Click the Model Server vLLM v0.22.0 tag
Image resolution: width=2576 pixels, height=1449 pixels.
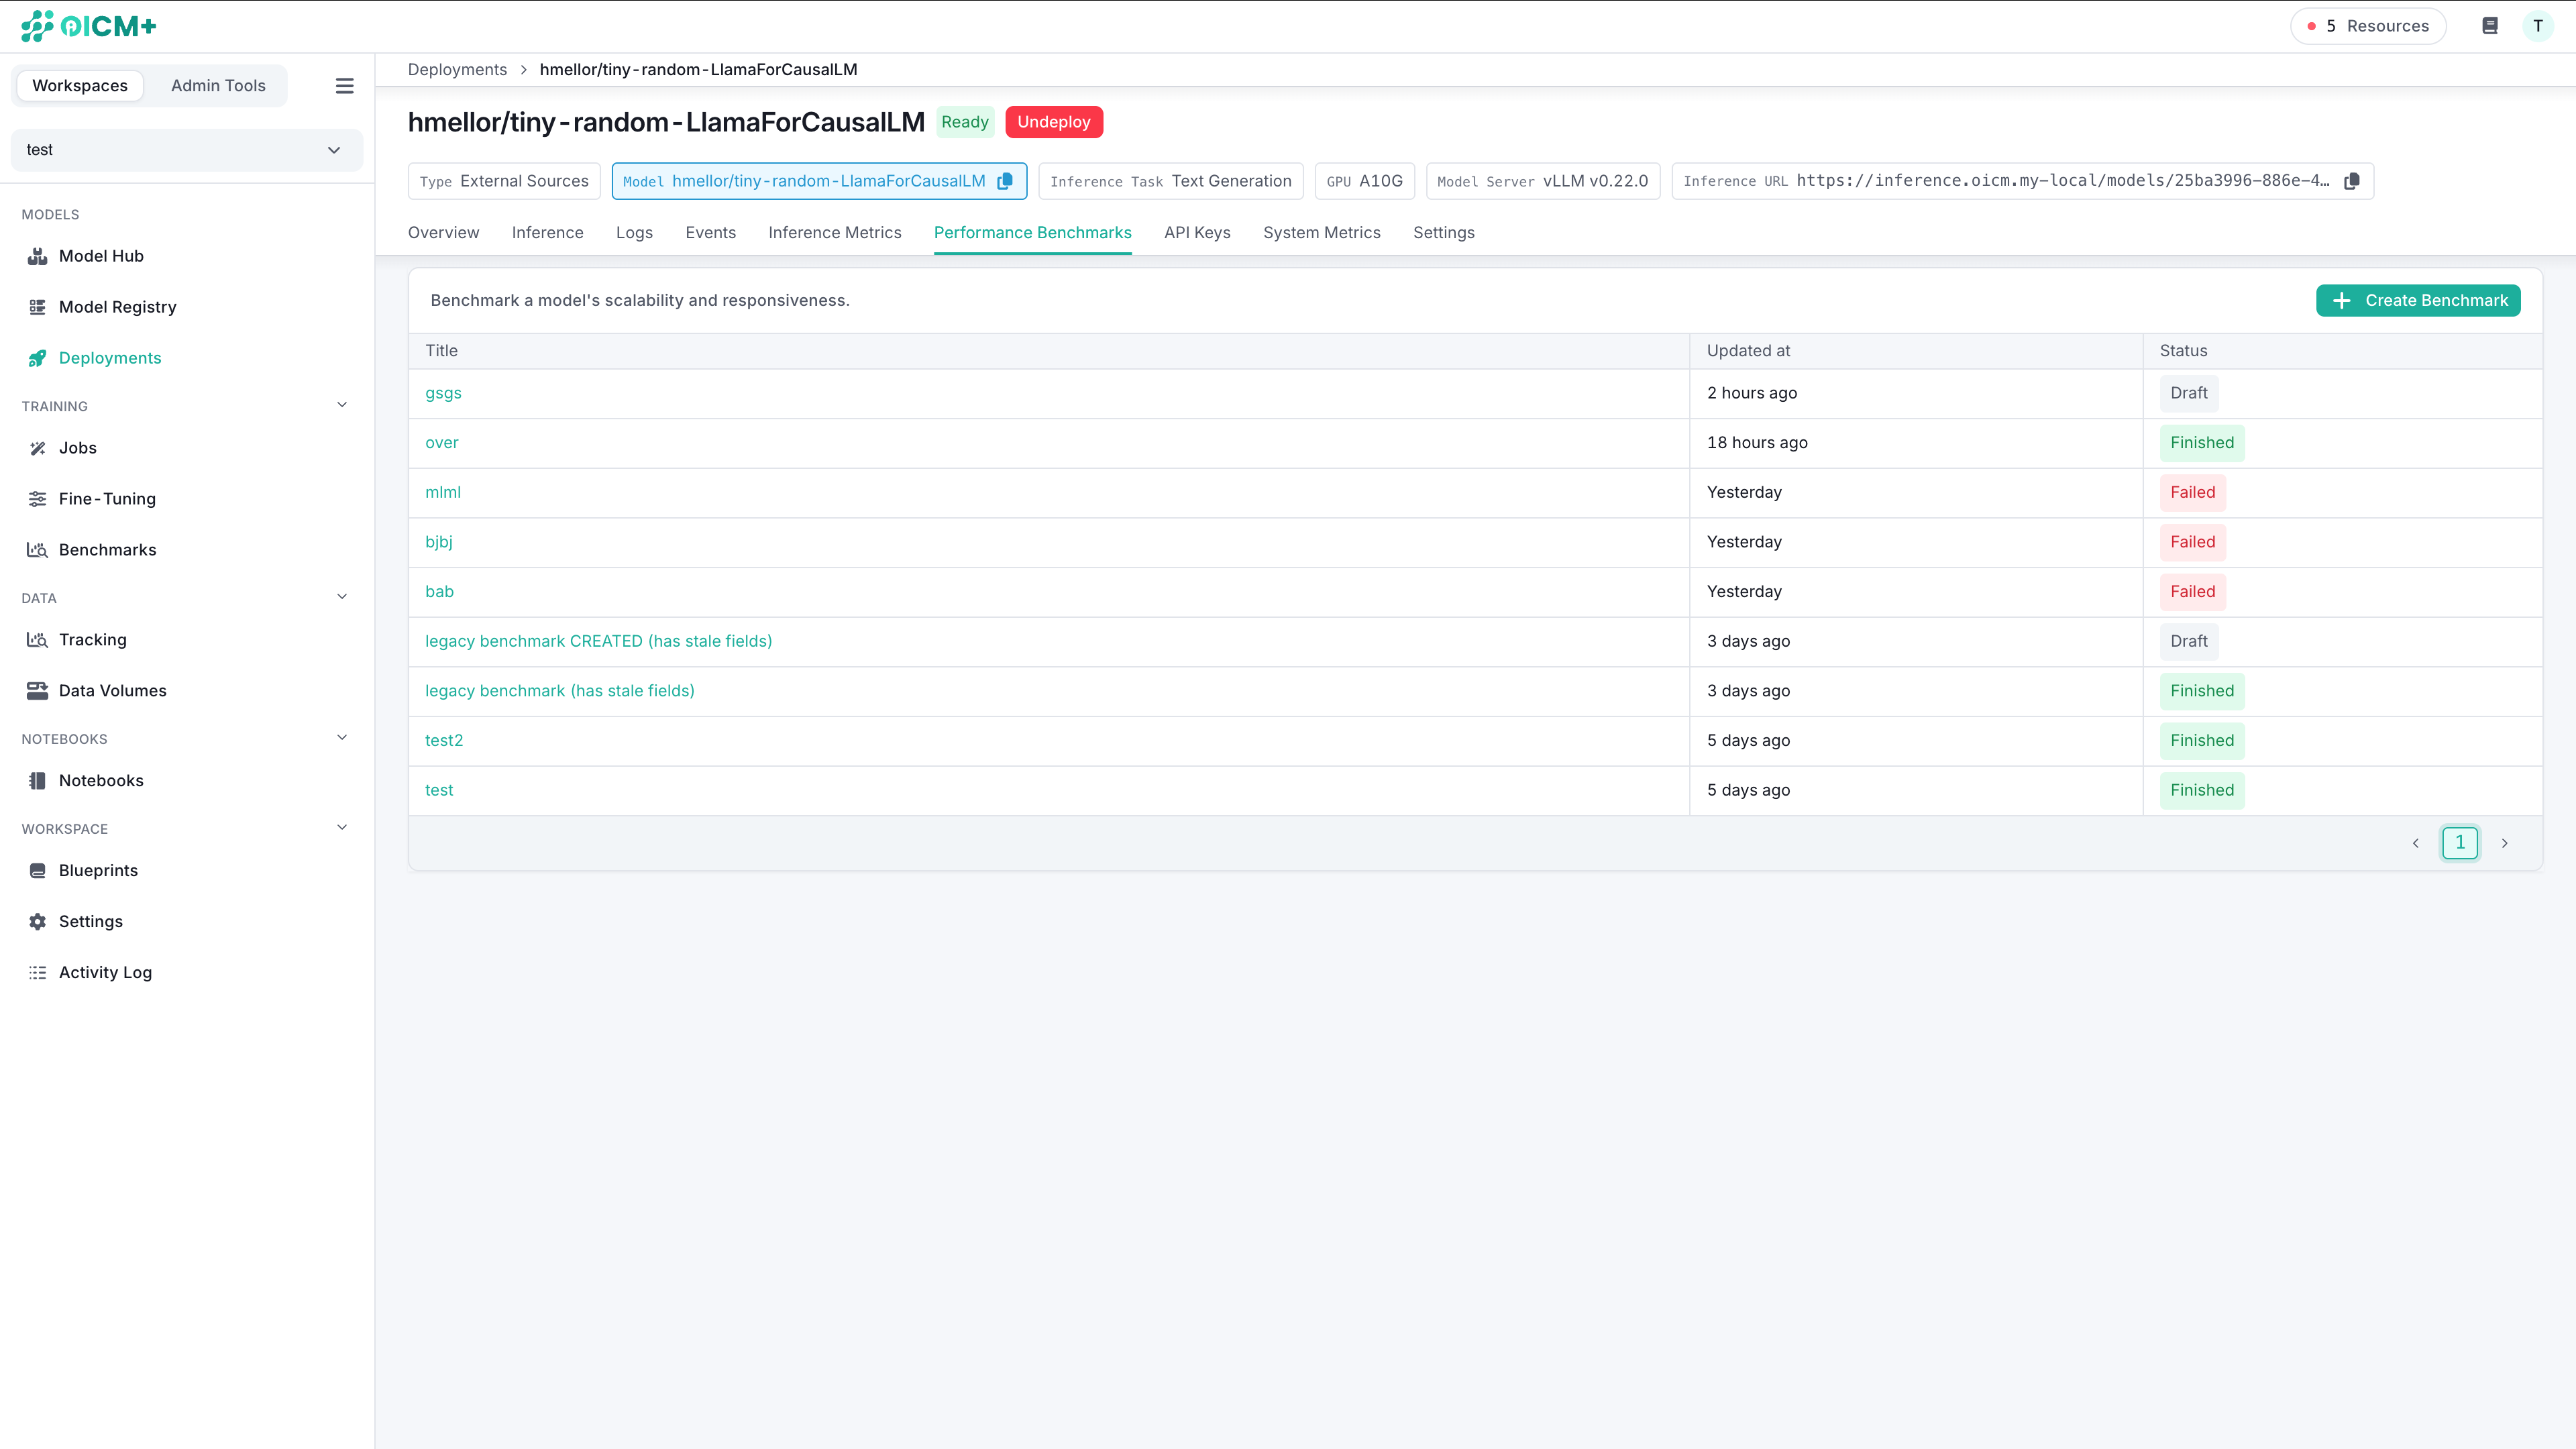(x=1542, y=181)
